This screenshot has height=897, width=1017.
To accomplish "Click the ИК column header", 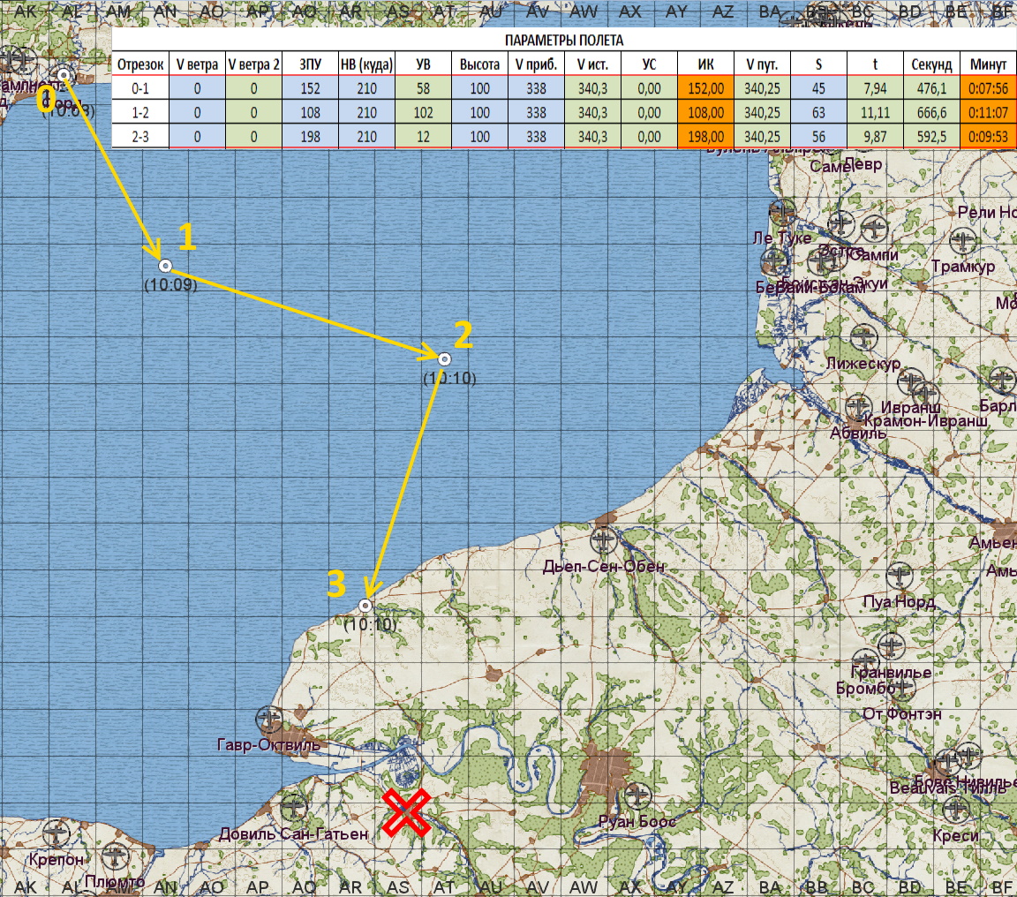I will [x=705, y=64].
